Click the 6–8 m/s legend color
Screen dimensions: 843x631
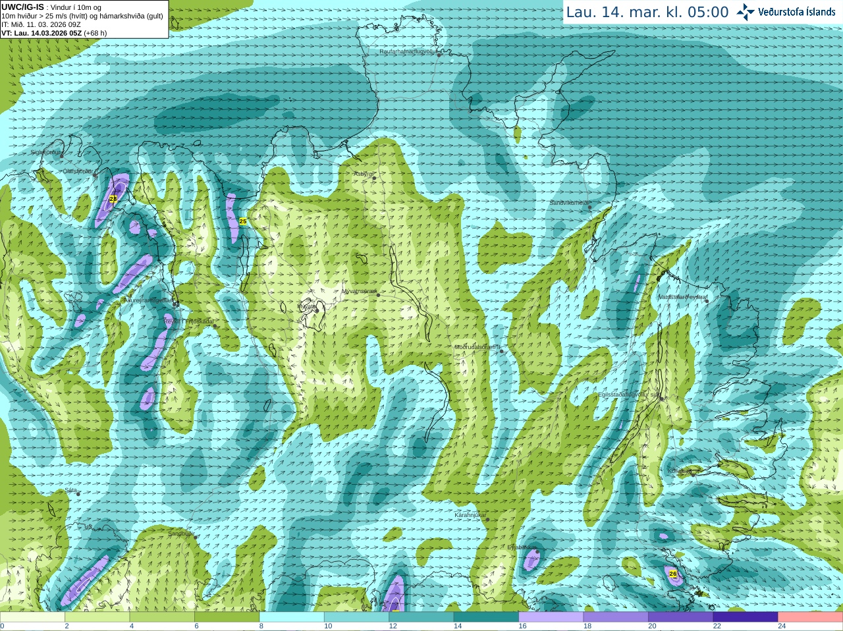(x=227, y=617)
